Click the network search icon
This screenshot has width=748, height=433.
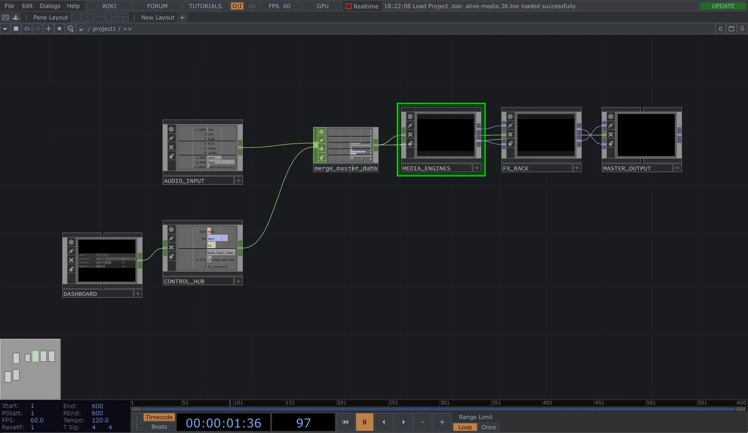coord(70,29)
